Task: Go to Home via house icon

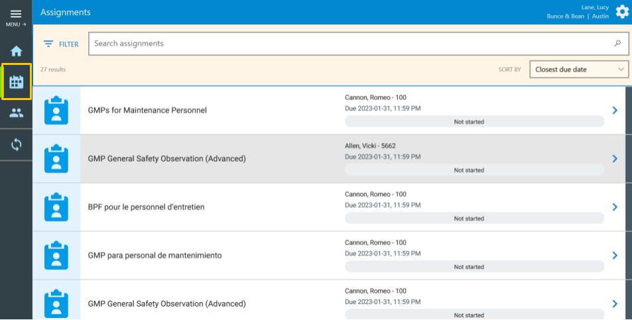Action: point(16,52)
